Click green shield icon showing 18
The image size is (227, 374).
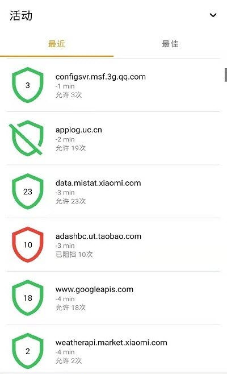[x=28, y=298]
